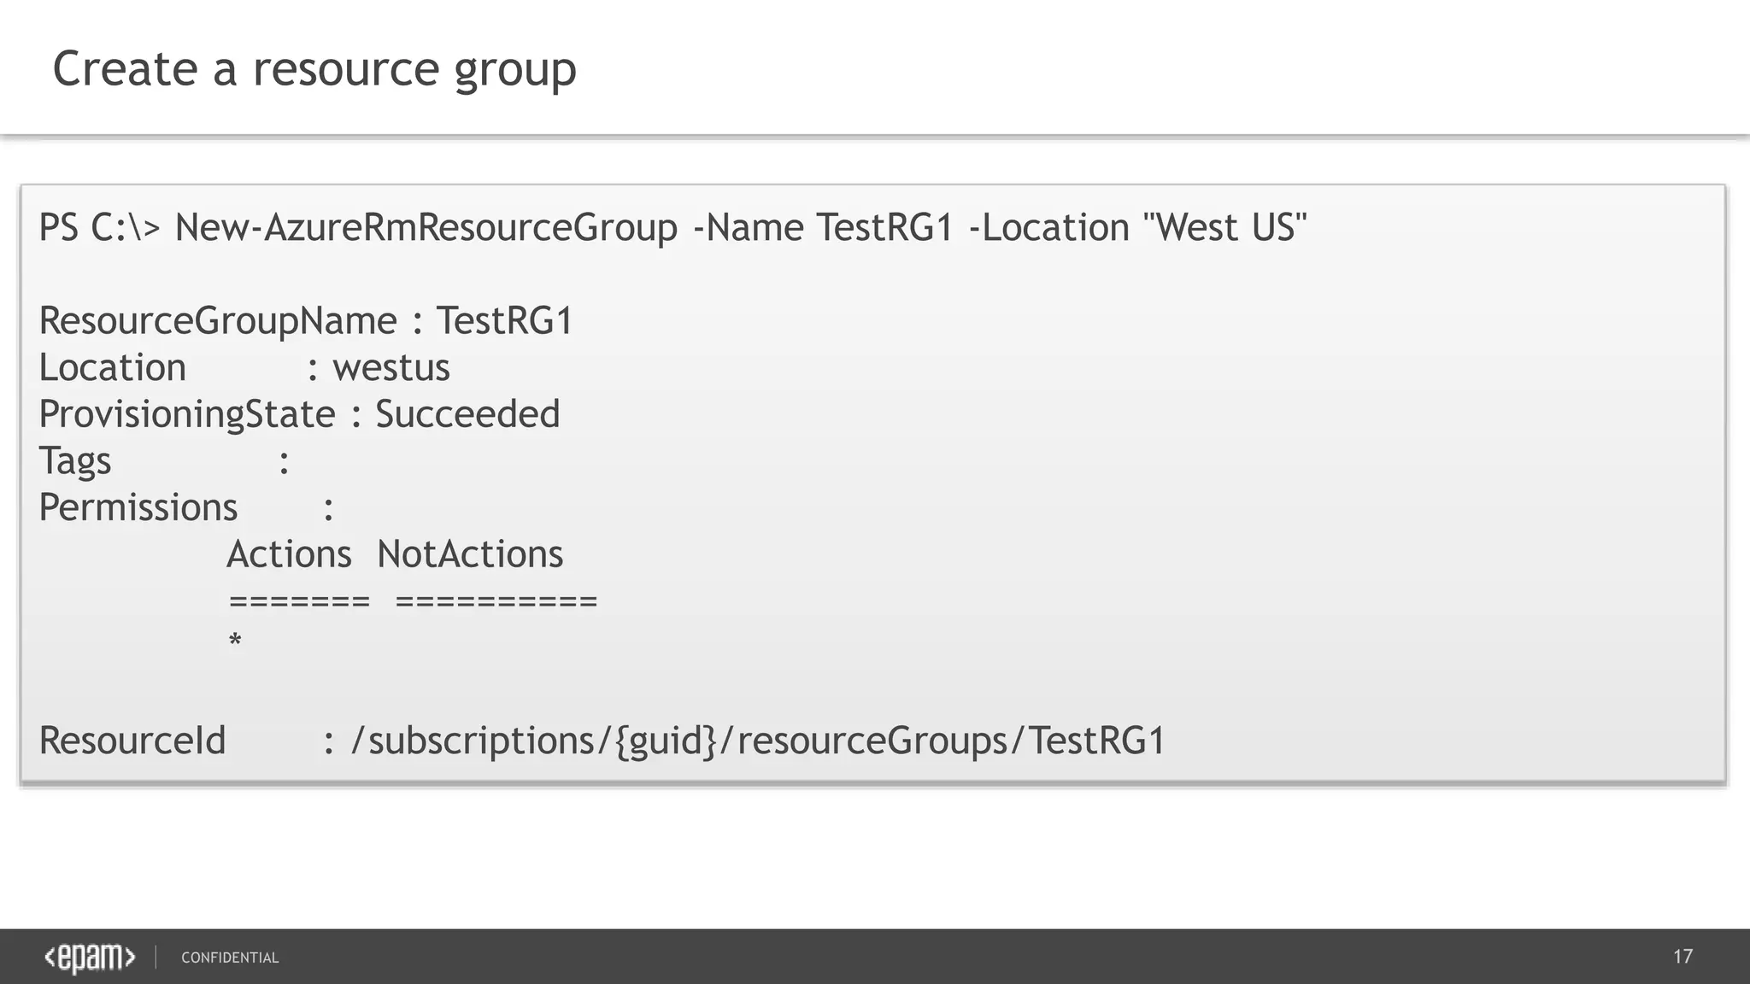Screen dimensions: 1750x984
Task: Click the 'NotActions' column header
Action: (470, 555)
